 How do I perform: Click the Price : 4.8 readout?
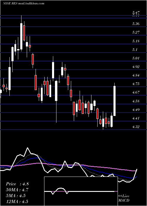click(17, 184)
